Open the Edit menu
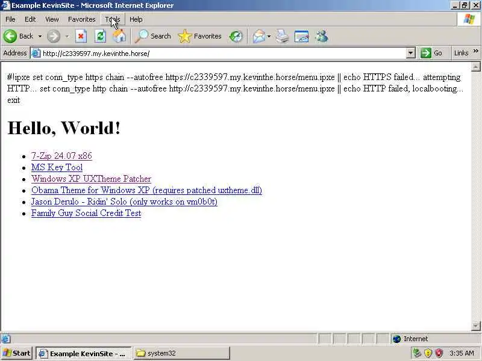 point(30,19)
